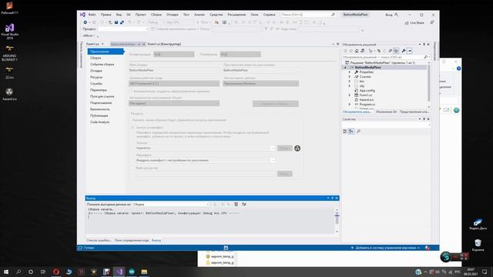493x277 pixels.
Task: Open the Any CPU platform dropdown
Action: click(x=179, y=22)
